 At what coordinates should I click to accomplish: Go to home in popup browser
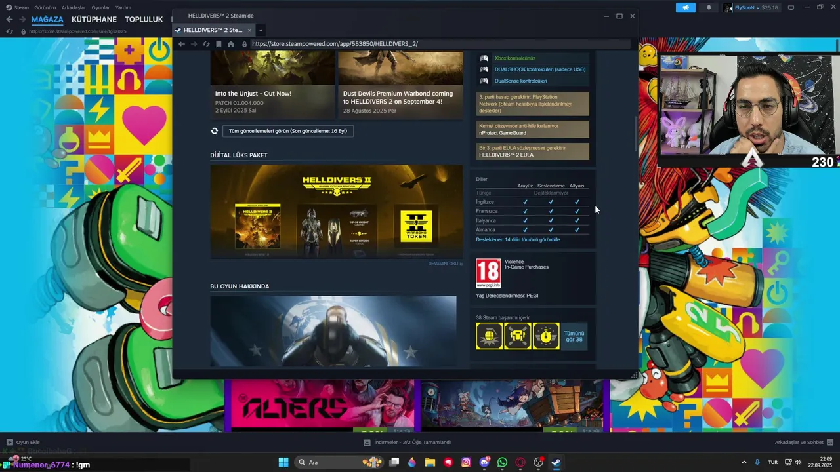click(230, 44)
